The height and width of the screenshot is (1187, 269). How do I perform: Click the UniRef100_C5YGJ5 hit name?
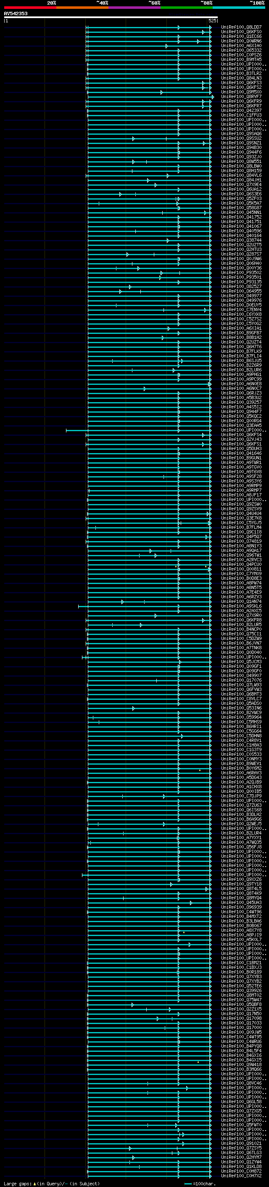coord(241,523)
